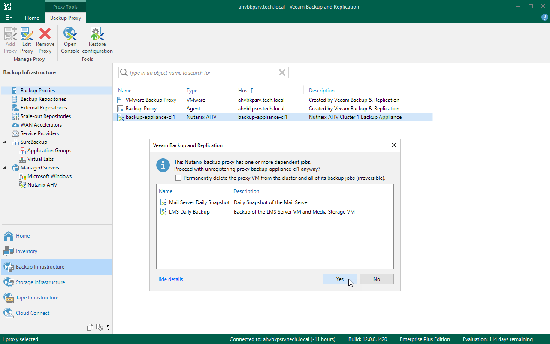Open the main application menu dropdown

point(9,18)
